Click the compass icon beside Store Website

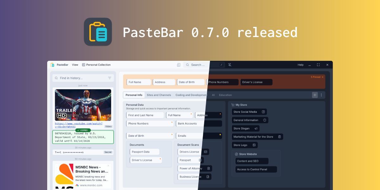(237, 154)
